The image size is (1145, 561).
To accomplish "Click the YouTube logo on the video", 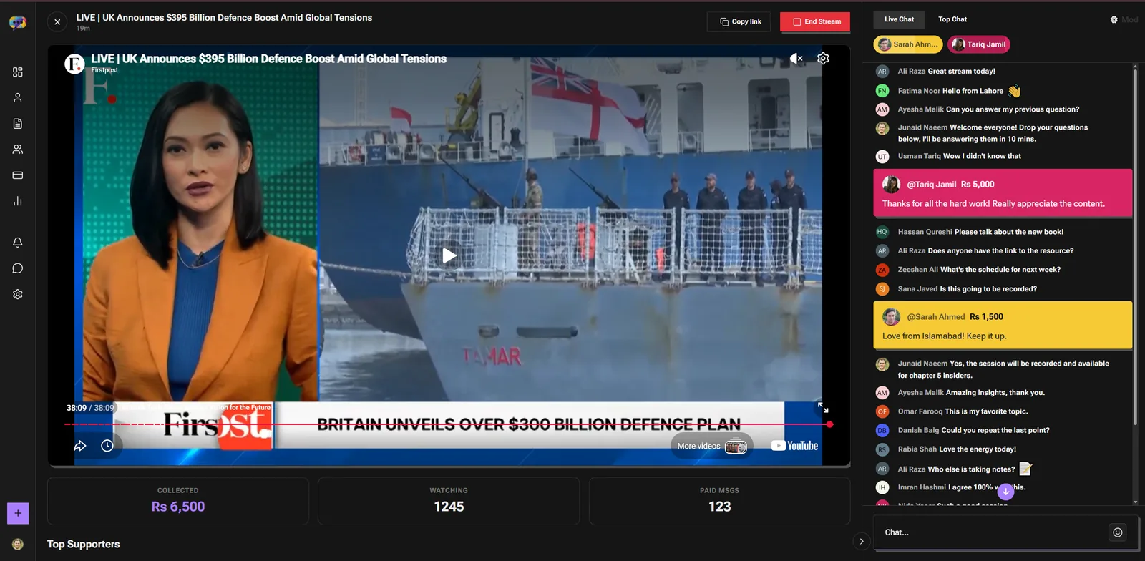I will coord(794,446).
